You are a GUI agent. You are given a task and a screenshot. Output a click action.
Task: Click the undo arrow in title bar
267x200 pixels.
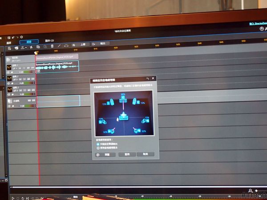(13, 37)
